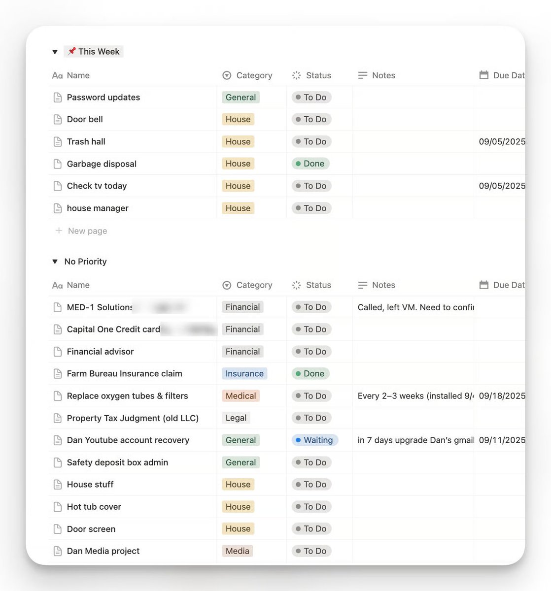The width and height of the screenshot is (551, 591).
Task: Click the Category column header in No Priority
Action: pos(247,285)
